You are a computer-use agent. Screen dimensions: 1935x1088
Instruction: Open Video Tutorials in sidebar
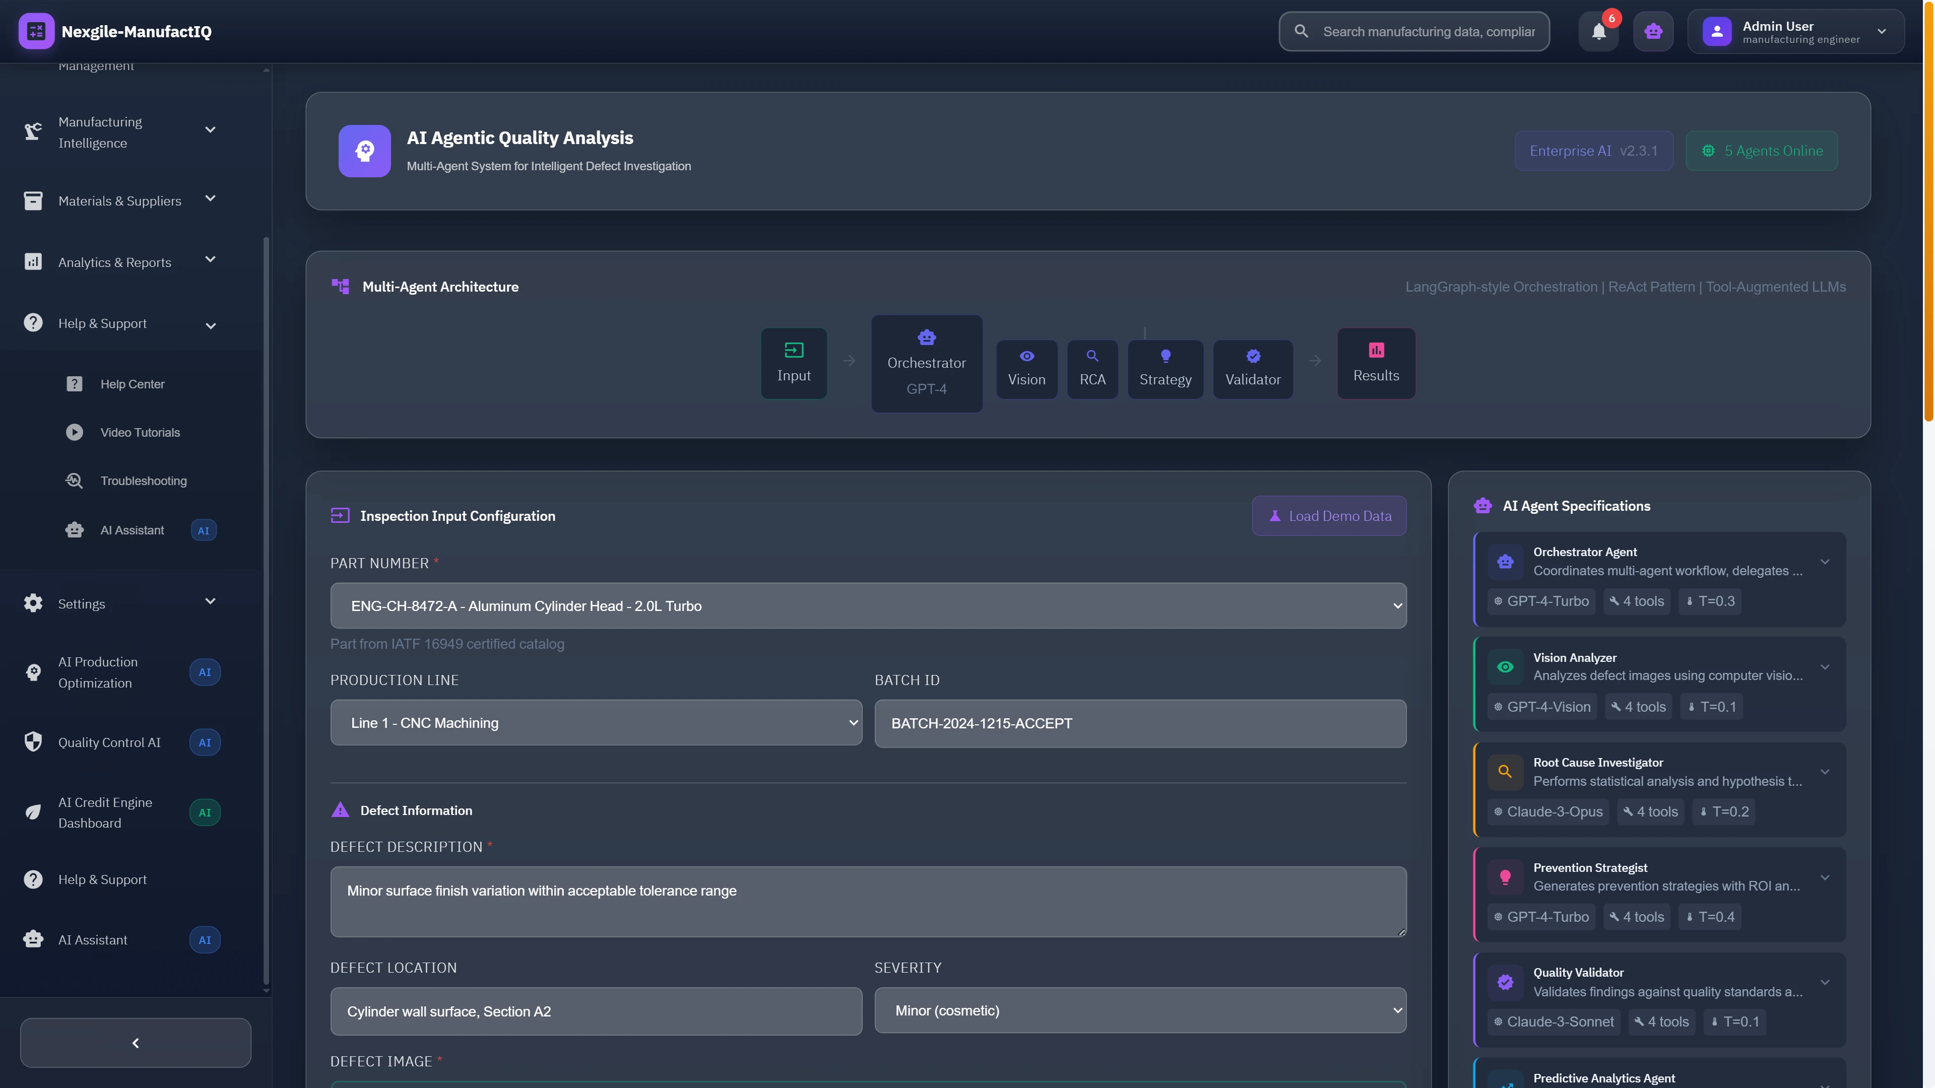pyautogui.click(x=140, y=433)
